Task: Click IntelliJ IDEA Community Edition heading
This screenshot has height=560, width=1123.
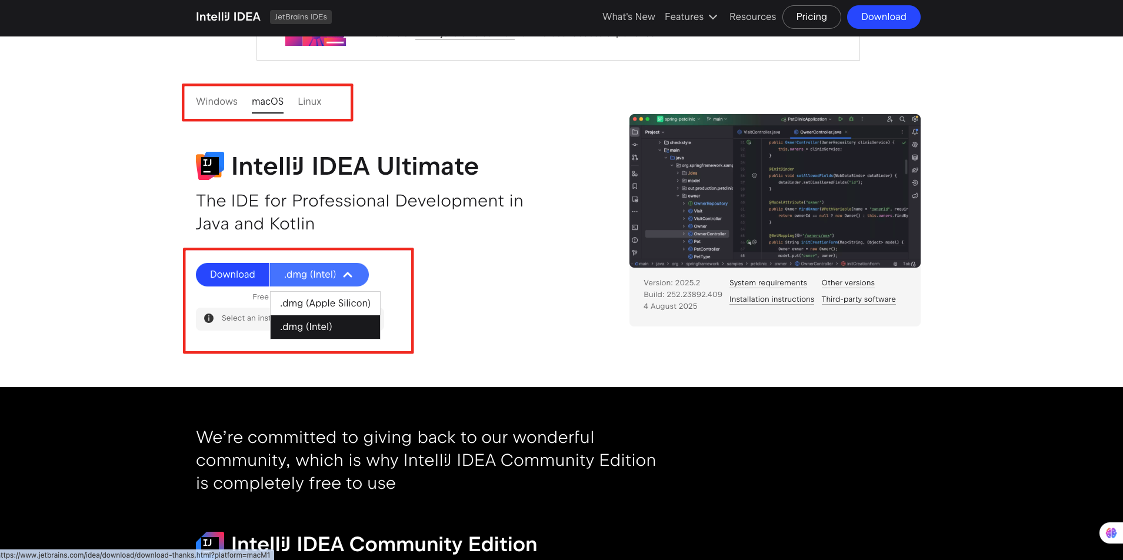Action: (384, 544)
